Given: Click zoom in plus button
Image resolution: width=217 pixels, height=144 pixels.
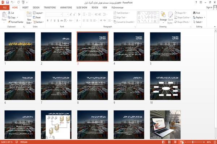Looking at the screenshot, I should [x=204, y=142].
